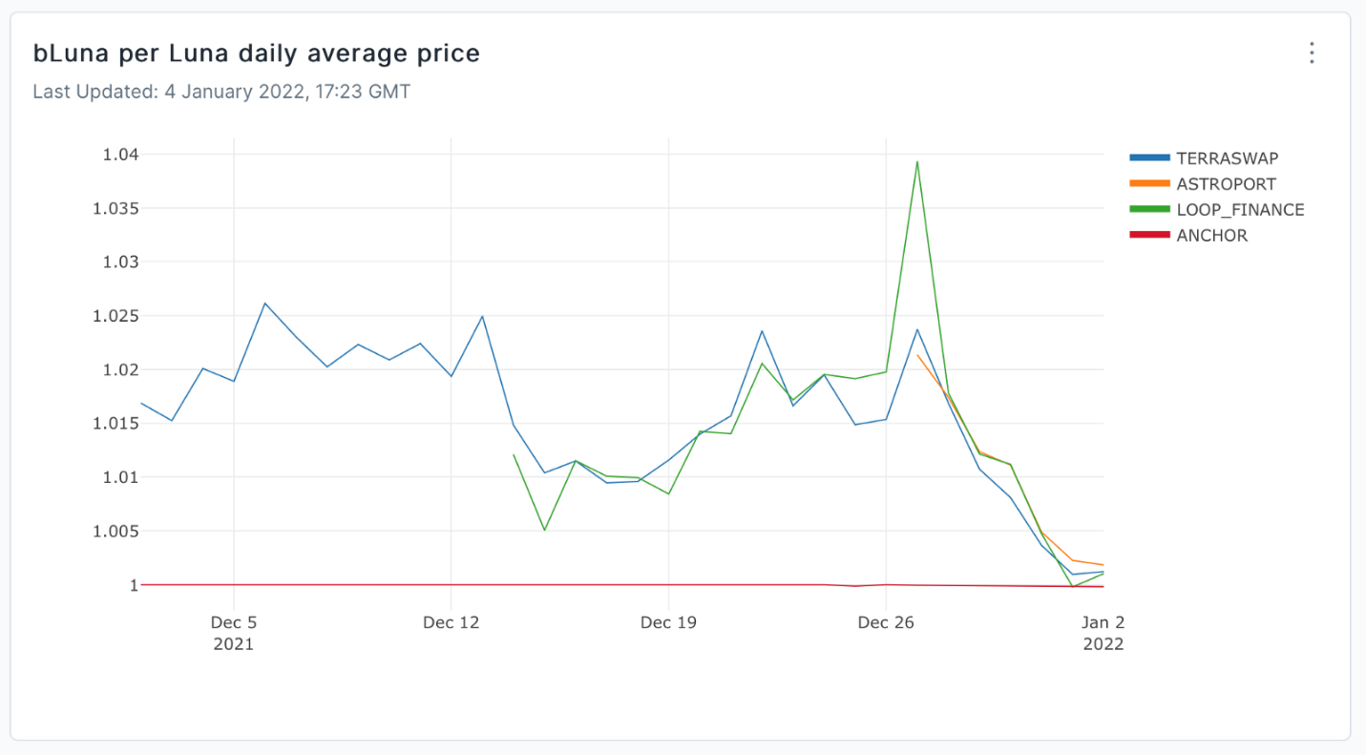This screenshot has width=1366, height=755.
Task: Click the Last Updated timestamp text
Action: (x=221, y=93)
